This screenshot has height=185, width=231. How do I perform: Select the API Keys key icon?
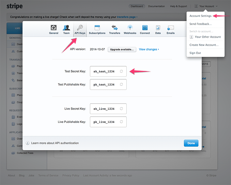click(x=80, y=27)
